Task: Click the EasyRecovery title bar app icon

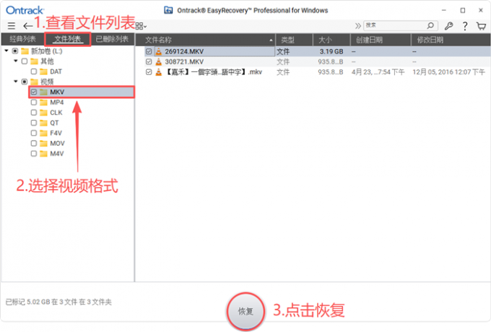Action: (168, 10)
